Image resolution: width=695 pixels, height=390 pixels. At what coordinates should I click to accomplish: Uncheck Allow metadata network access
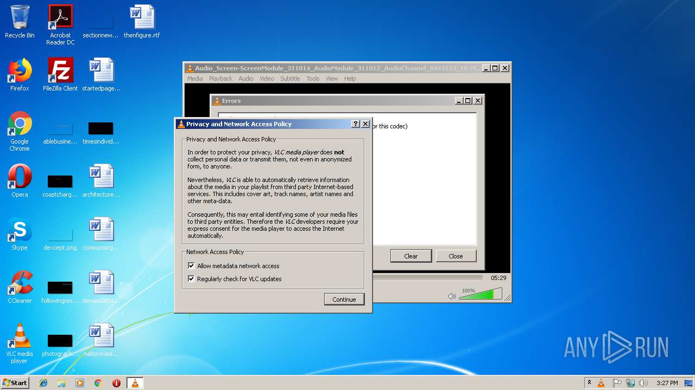coord(191,266)
